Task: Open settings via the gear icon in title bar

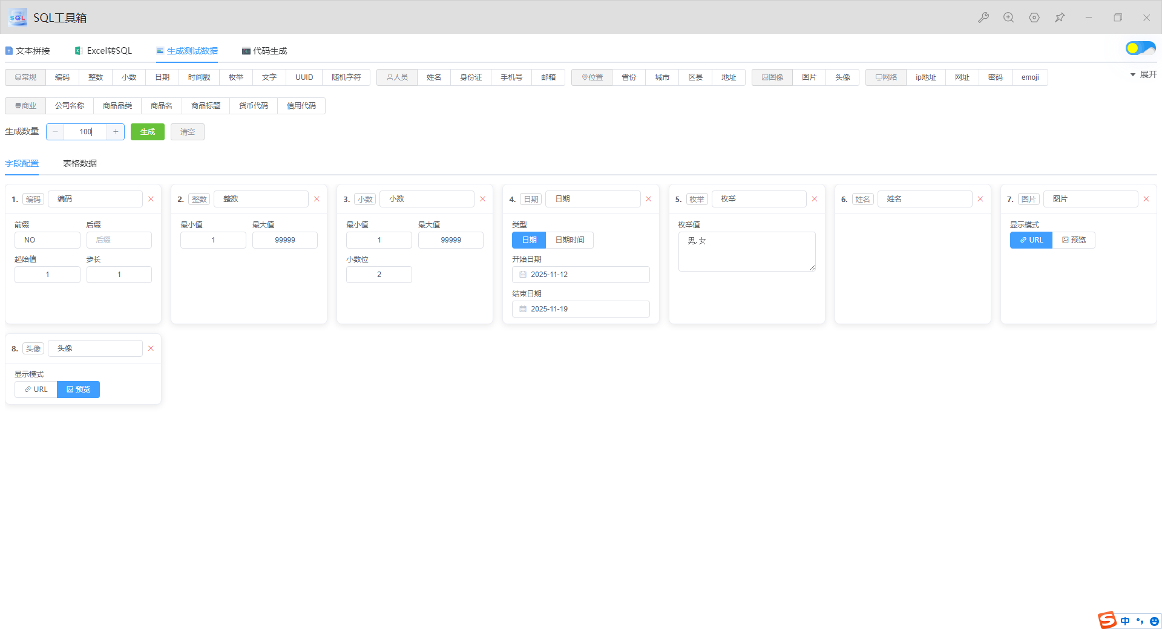Action: coord(1034,18)
